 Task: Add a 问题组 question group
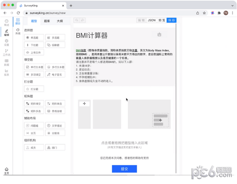coord(34,125)
